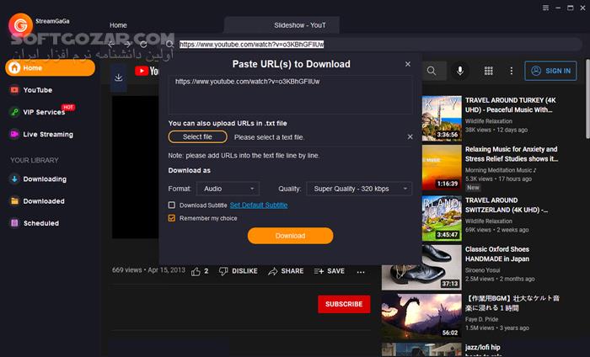Open the Format dropdown set to Audio
590x357 pixels.
228,189
